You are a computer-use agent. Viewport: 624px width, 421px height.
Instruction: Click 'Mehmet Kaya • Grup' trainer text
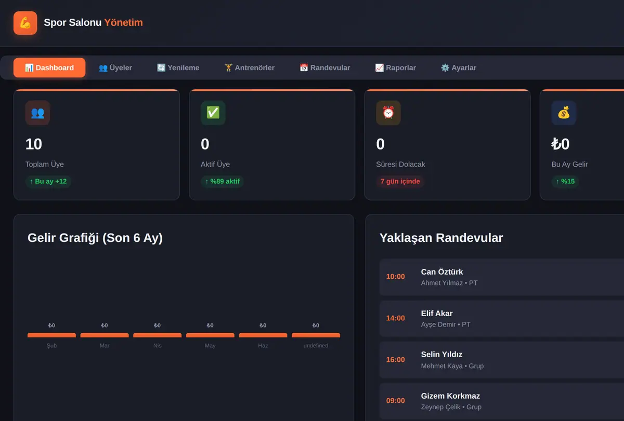452,366
